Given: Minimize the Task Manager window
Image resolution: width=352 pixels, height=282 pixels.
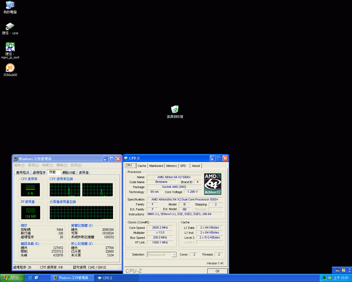Looking at the screenshot, I should pyautogui.click(x=105, y=159).
